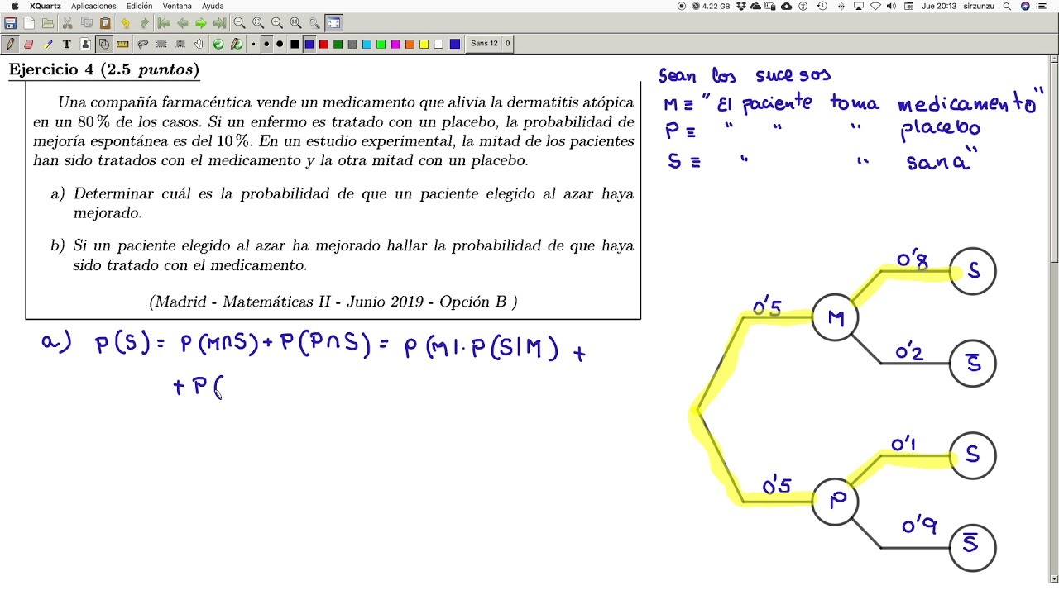Jump to the last page
Screen dimensions: 1059x595
pos(220,23)
